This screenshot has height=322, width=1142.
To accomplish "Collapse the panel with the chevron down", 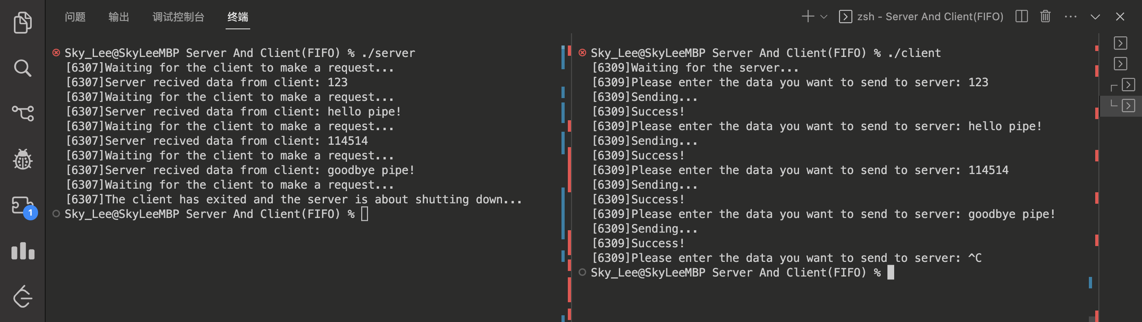I will tap(1095, 17).
